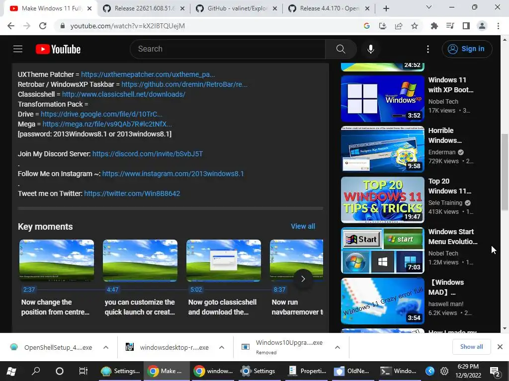Image resolution: width=509 pixels, height=381 pixels.
Task: Open Cortana circle on the taskbar
Action: tap(60, 371)
